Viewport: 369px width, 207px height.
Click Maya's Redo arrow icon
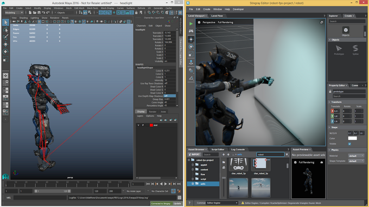point(48,12)
